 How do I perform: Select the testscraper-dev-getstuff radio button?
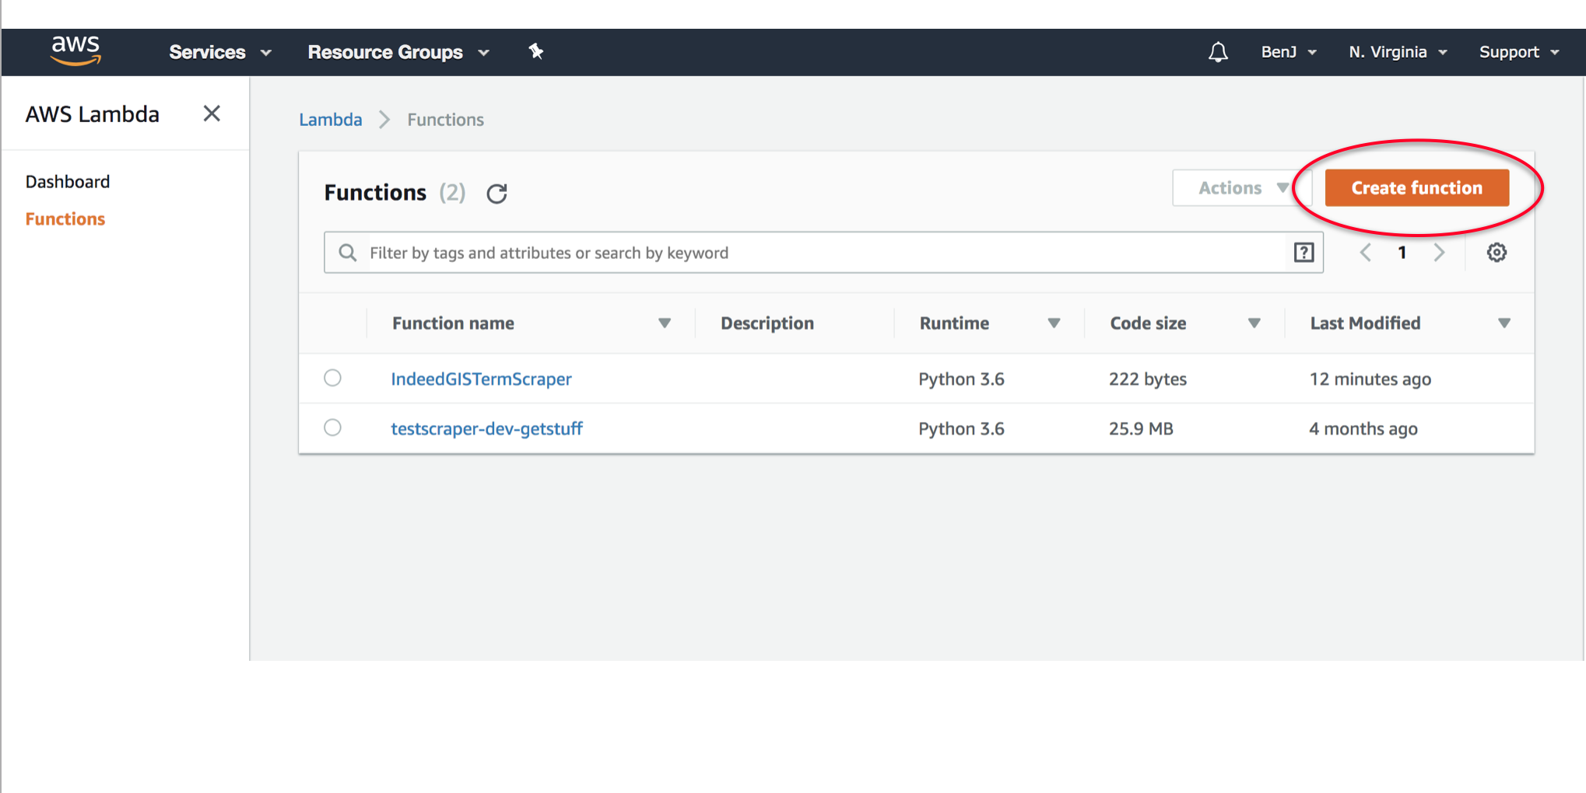[332, 428]
